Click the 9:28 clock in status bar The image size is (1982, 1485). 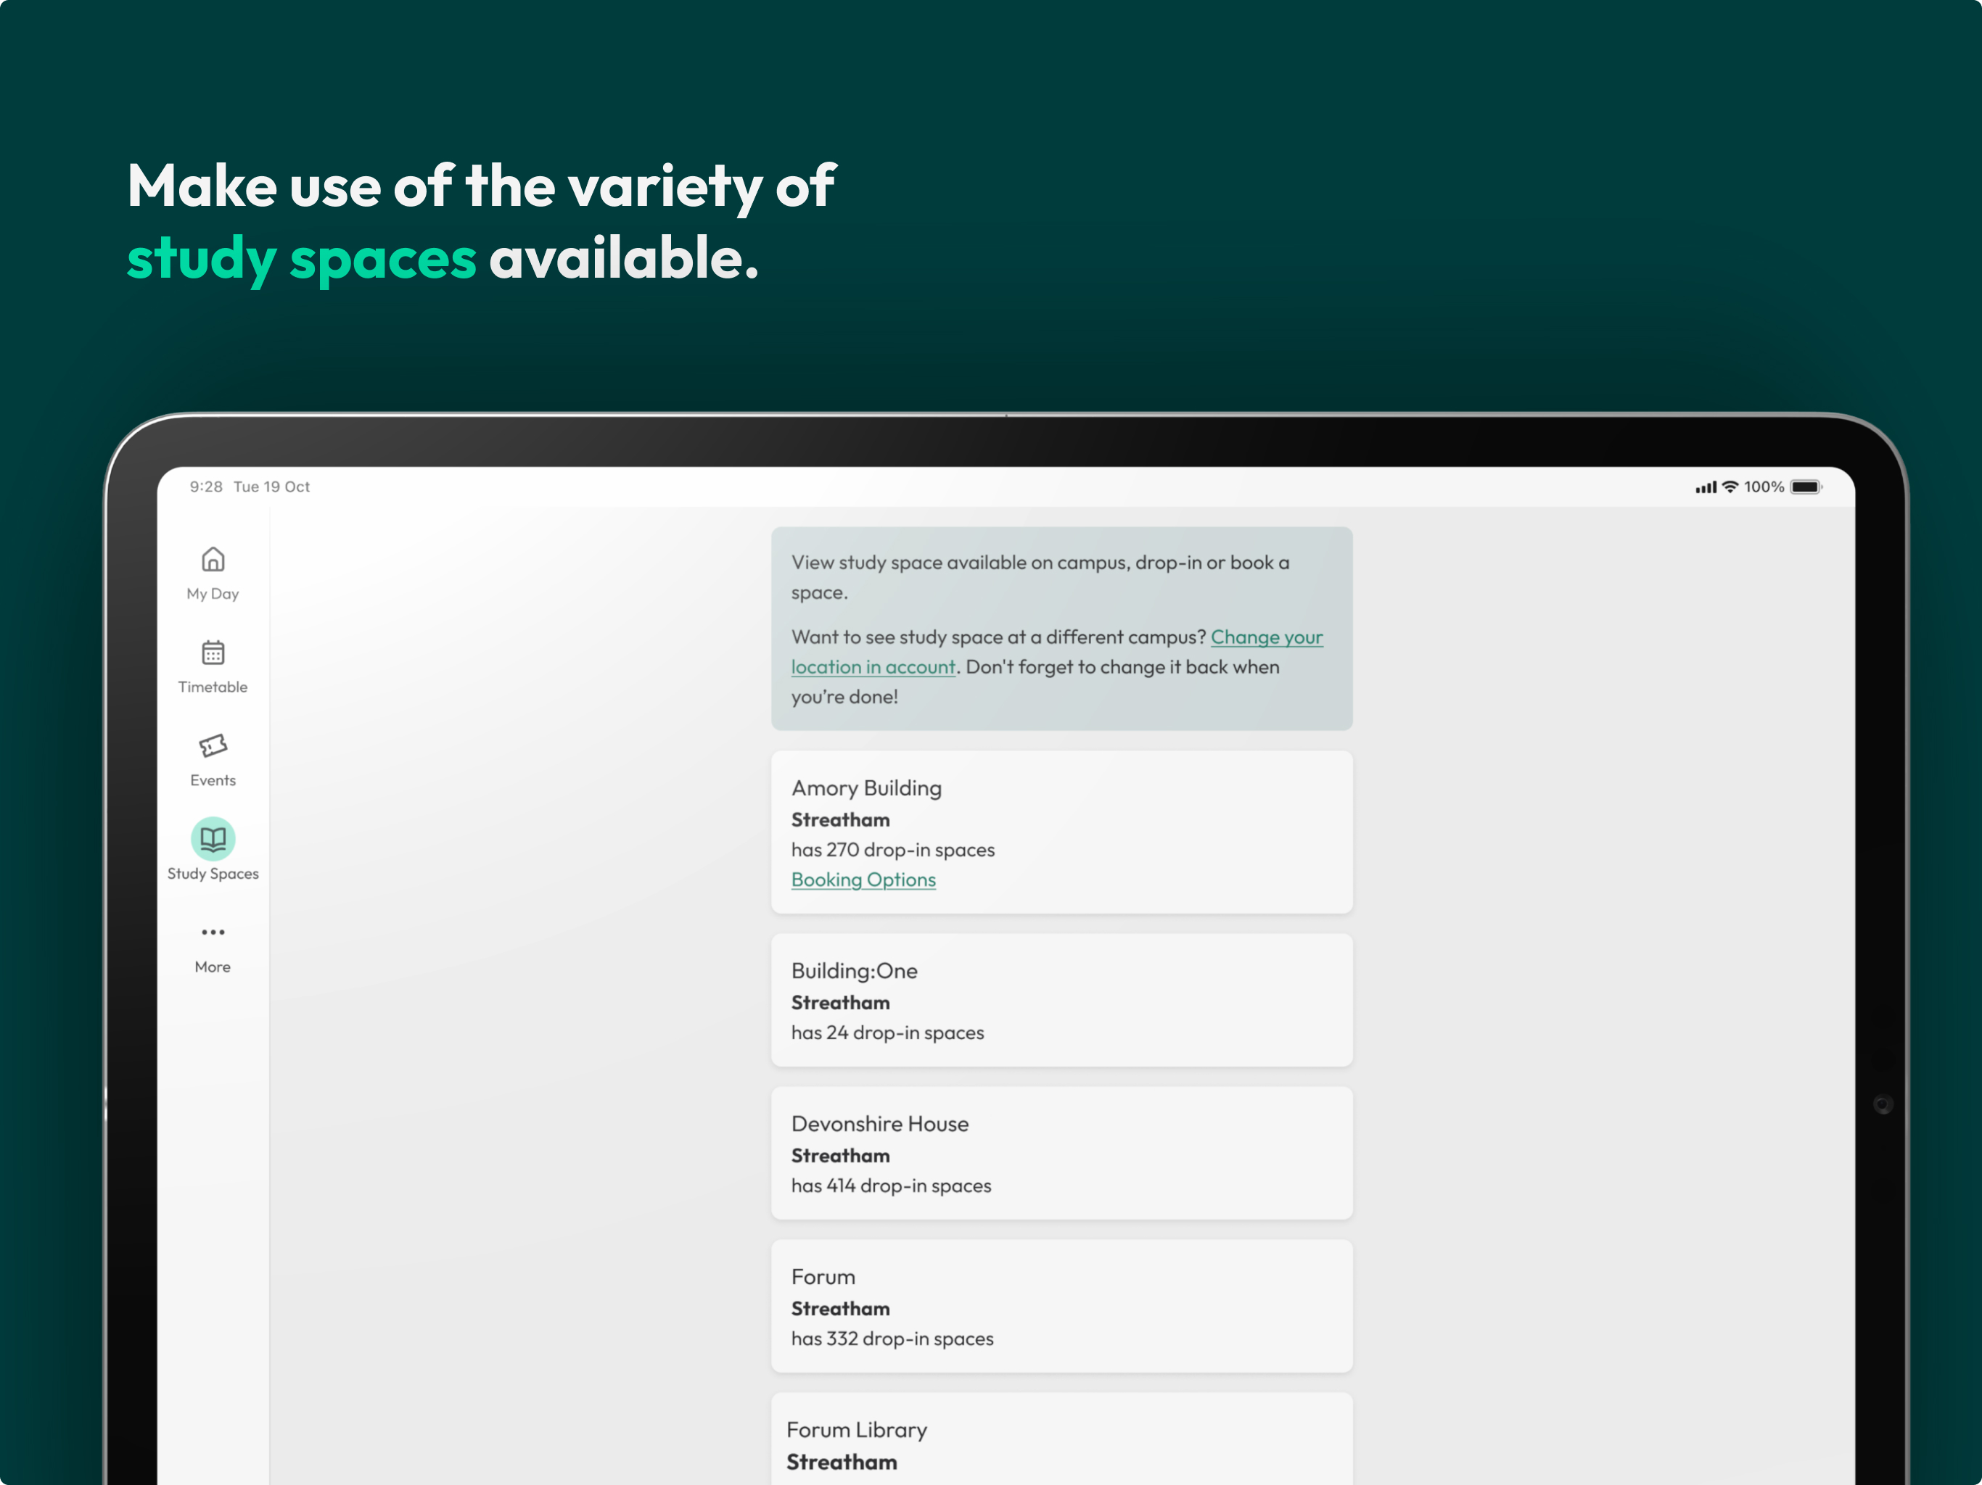pyautogui.click(x=206, y=487)
